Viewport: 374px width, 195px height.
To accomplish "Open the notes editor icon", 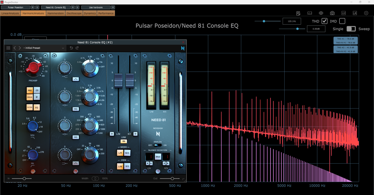I will (x=298, y=13).
